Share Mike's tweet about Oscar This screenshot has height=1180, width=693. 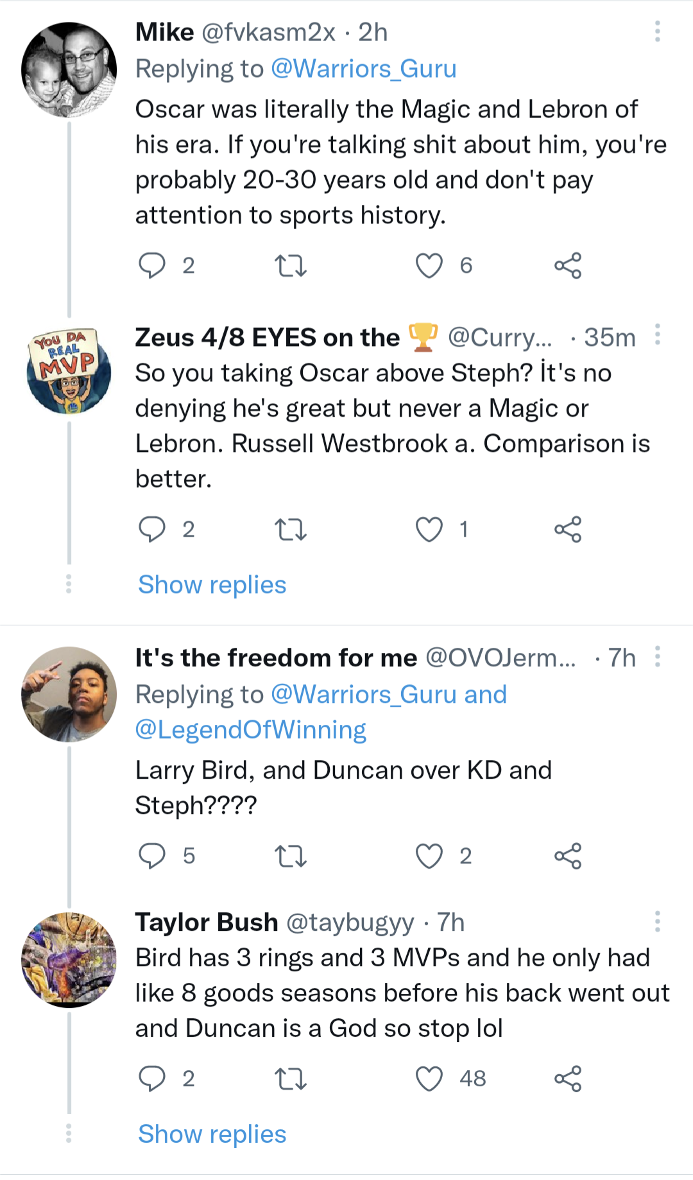tap(568, 265)
